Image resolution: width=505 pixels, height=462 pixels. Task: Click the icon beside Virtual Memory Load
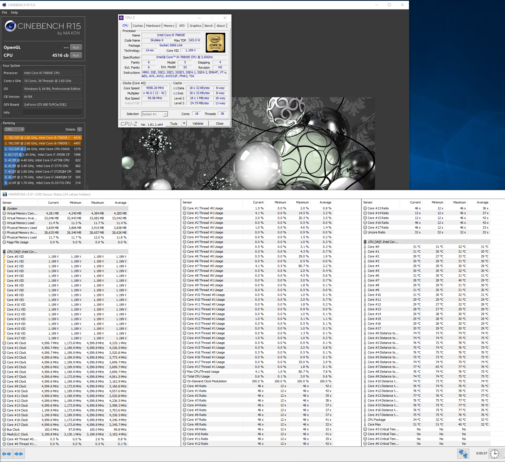click(x=4, y=223)
